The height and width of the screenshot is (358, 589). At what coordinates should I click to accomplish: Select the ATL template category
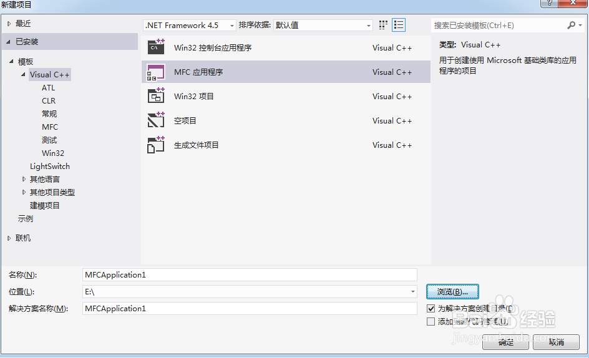49,87
